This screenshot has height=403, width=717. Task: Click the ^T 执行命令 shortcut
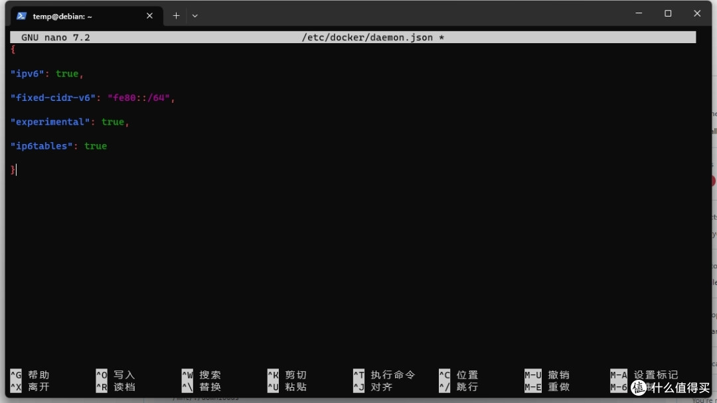(384, 375)
